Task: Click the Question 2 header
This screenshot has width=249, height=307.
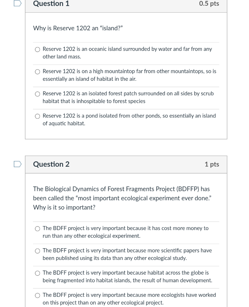Action: point(51,164)
